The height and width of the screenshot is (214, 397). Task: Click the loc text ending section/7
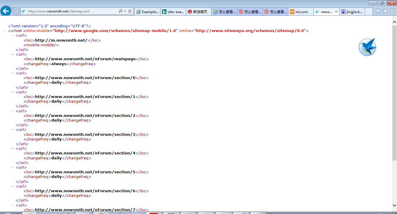coord(85,210)
